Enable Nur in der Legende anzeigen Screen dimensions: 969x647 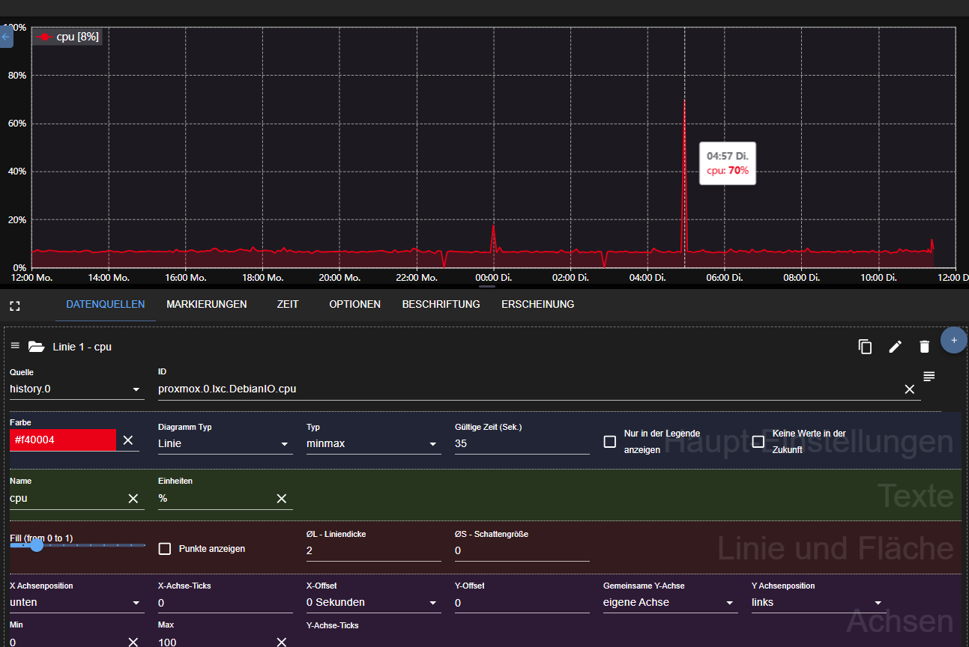[610, 442]
